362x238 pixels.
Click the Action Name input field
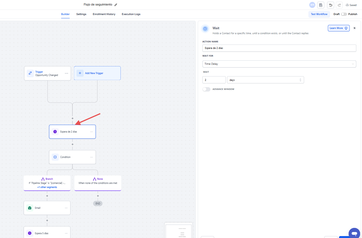click(279, 48)
